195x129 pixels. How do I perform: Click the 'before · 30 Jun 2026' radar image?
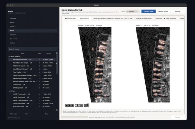(x=95, y=65)
